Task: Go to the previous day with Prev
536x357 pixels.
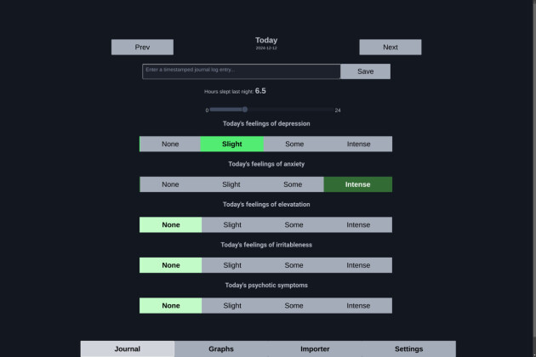Action: tap(142, 47)
